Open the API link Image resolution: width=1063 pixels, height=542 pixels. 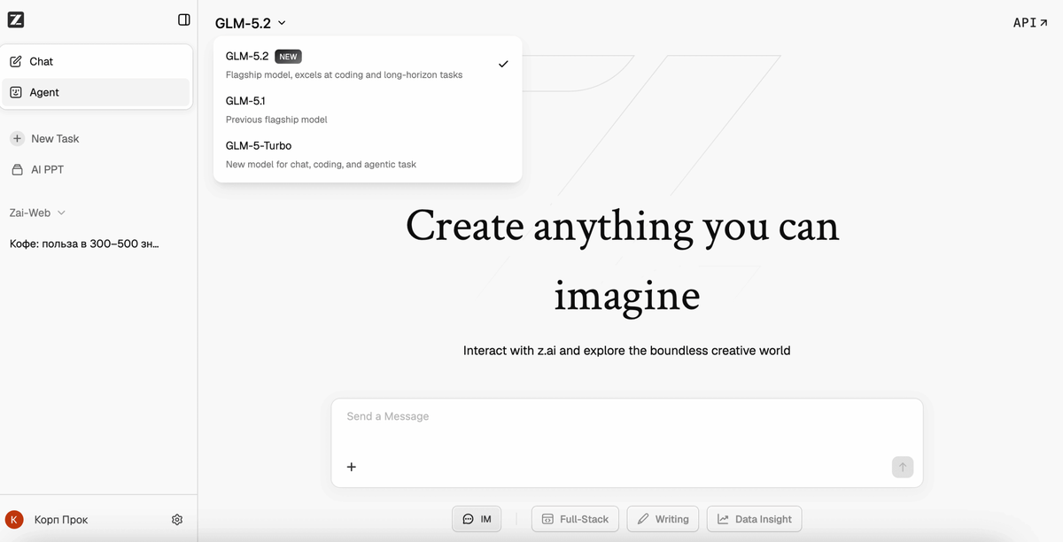[1030, 23]
